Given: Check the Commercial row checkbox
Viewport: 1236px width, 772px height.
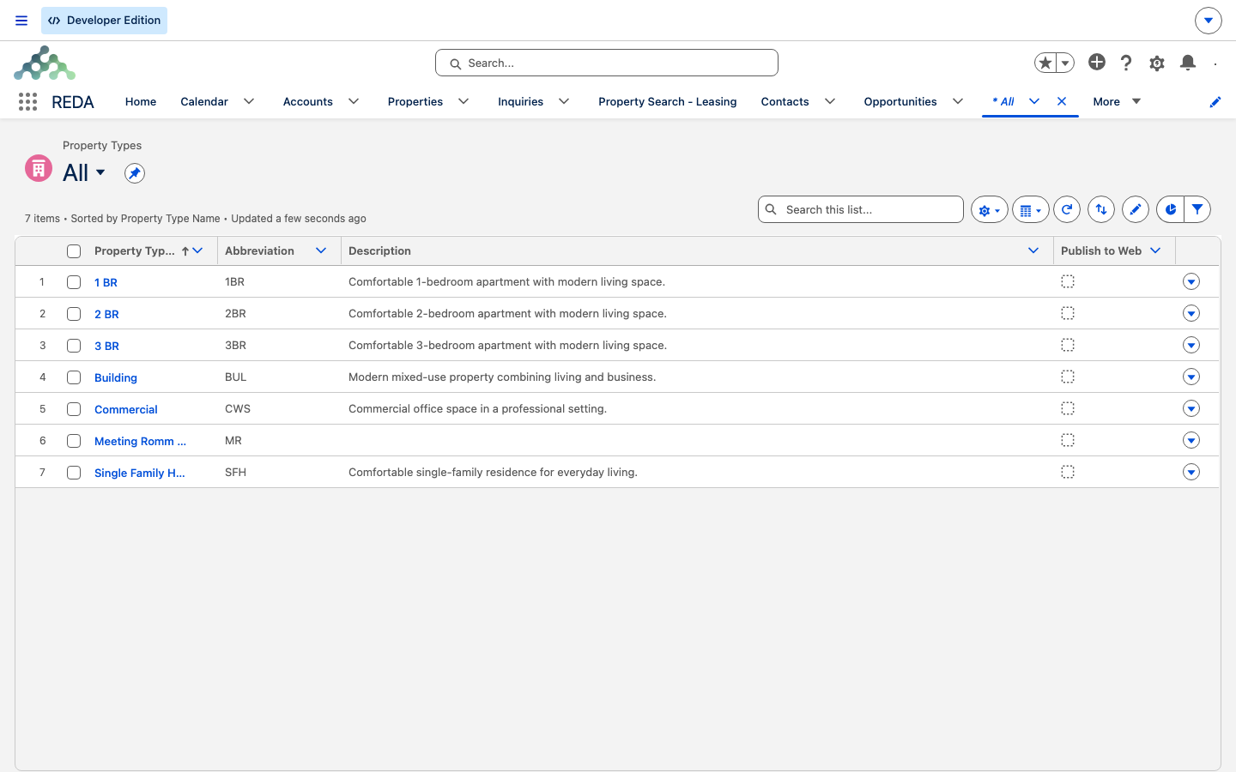Looking at the screenshot, I should point(74,409).
